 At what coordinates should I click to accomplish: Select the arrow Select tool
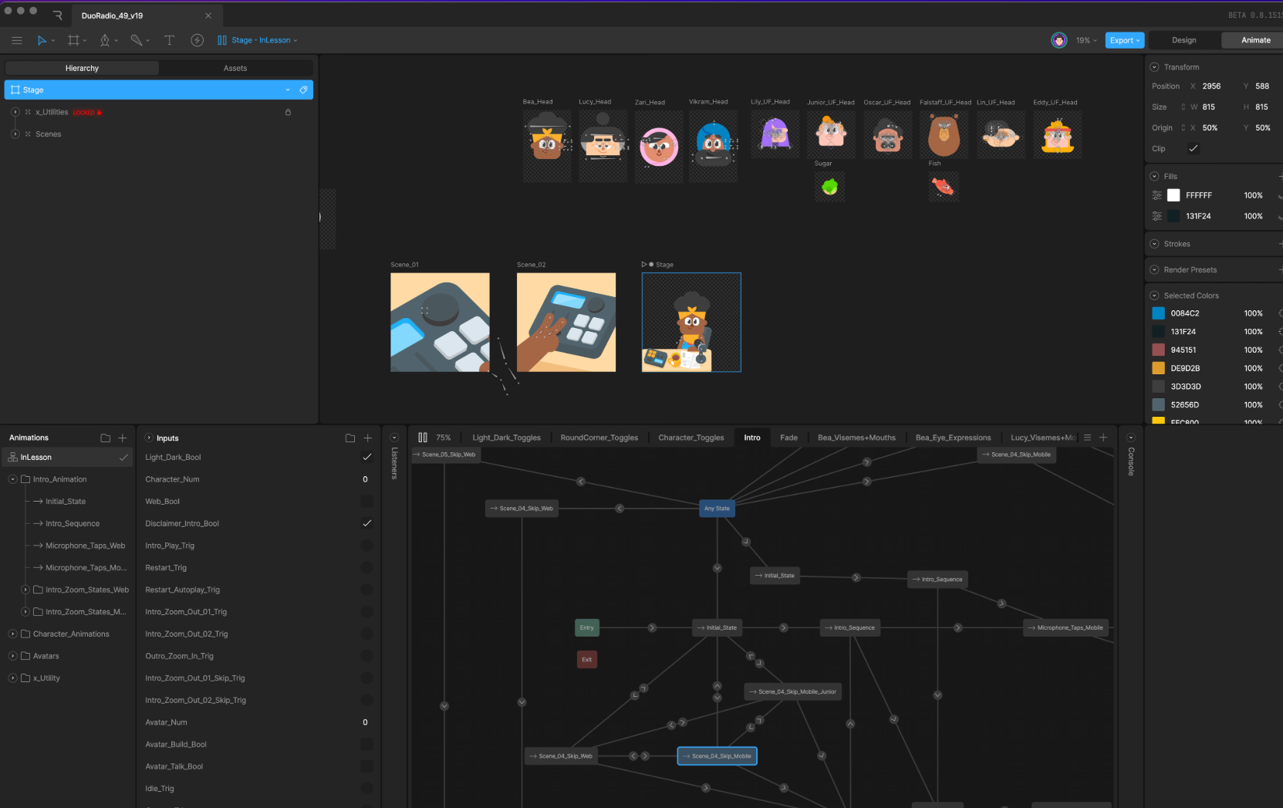(x=42, y=40)
